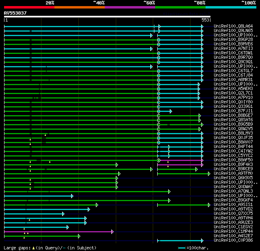The width and height of the screenshot is (260, 251).
Task: Select the UniRef100_A5AEH3 label
Action: (x=233, y=89)
